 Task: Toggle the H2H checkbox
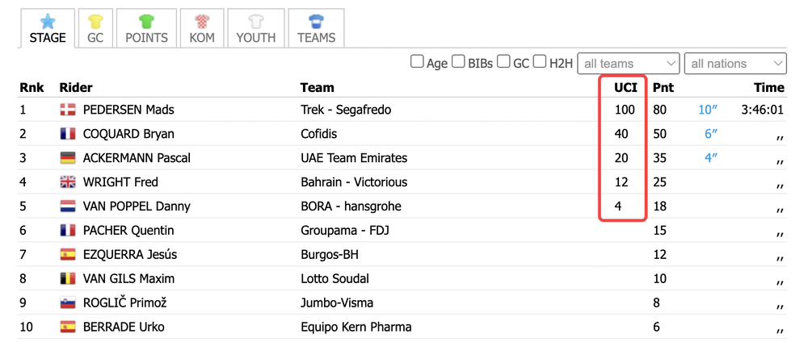pyautogui.click(x=540, y=62)
